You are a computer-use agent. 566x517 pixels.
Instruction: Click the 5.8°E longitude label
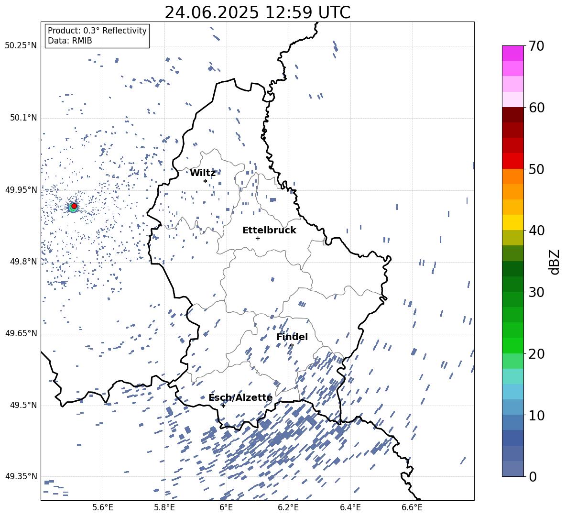point(164,507)
